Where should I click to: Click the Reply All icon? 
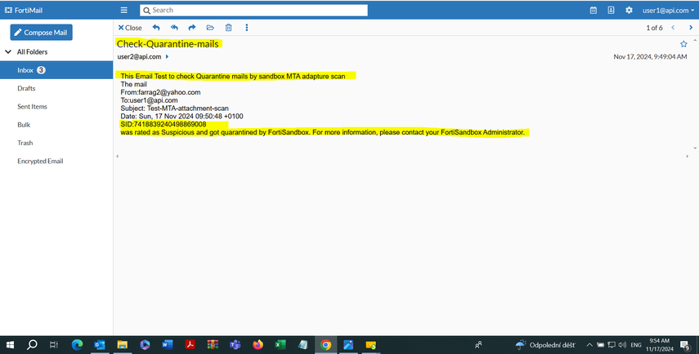(x=174, y=28)
